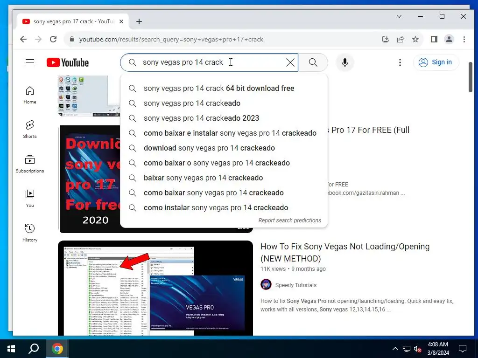Clear the search box with X
Image resolution: width=478 pixels, height=358 pixels.
[290, 62]
